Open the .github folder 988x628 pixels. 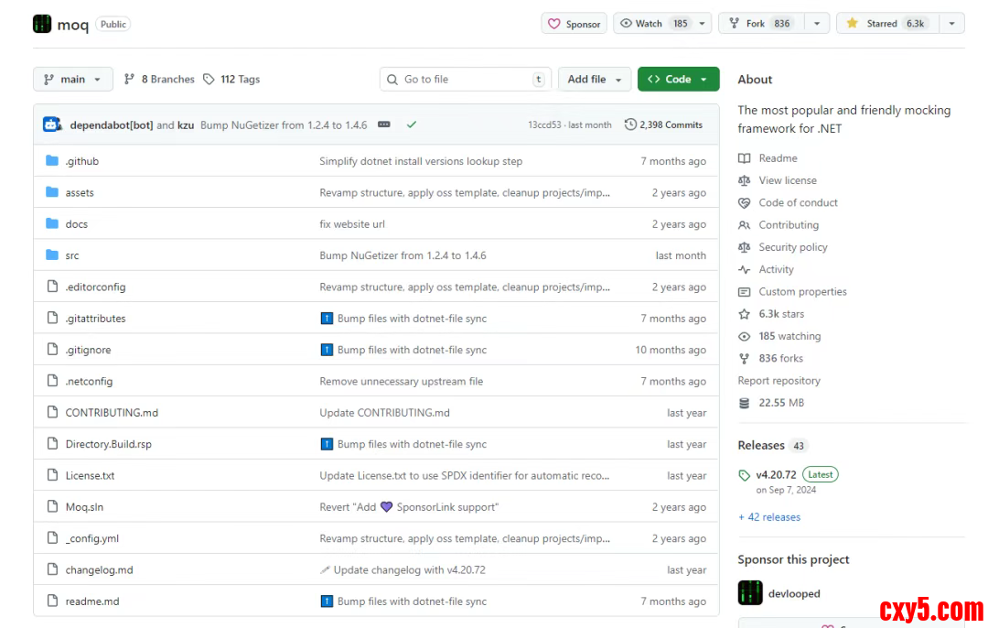pos(81,161)
